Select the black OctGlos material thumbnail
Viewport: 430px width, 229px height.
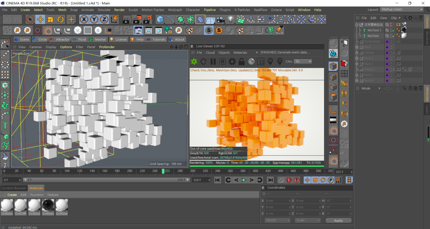tap(48, 207)
